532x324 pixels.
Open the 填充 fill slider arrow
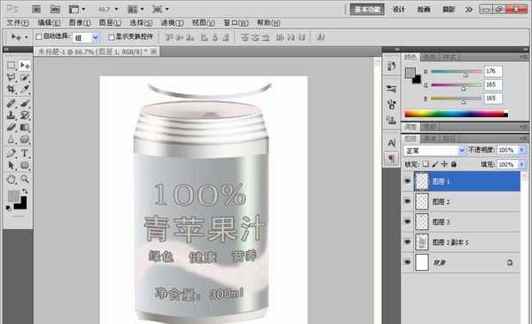pyautogui.click(x=522, y=164)
